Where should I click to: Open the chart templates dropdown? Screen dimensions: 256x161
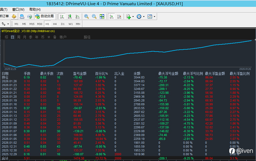click(154, 16)
